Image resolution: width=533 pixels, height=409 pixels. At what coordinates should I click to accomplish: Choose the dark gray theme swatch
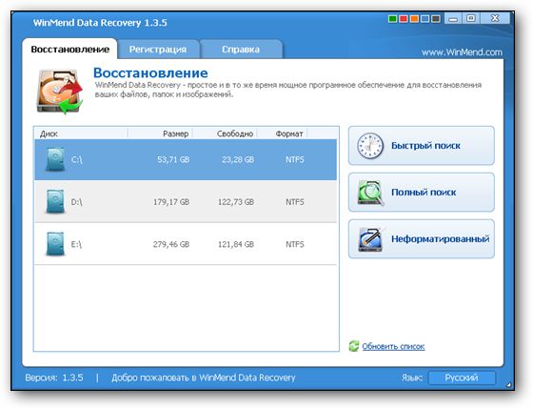click(436, 19)
